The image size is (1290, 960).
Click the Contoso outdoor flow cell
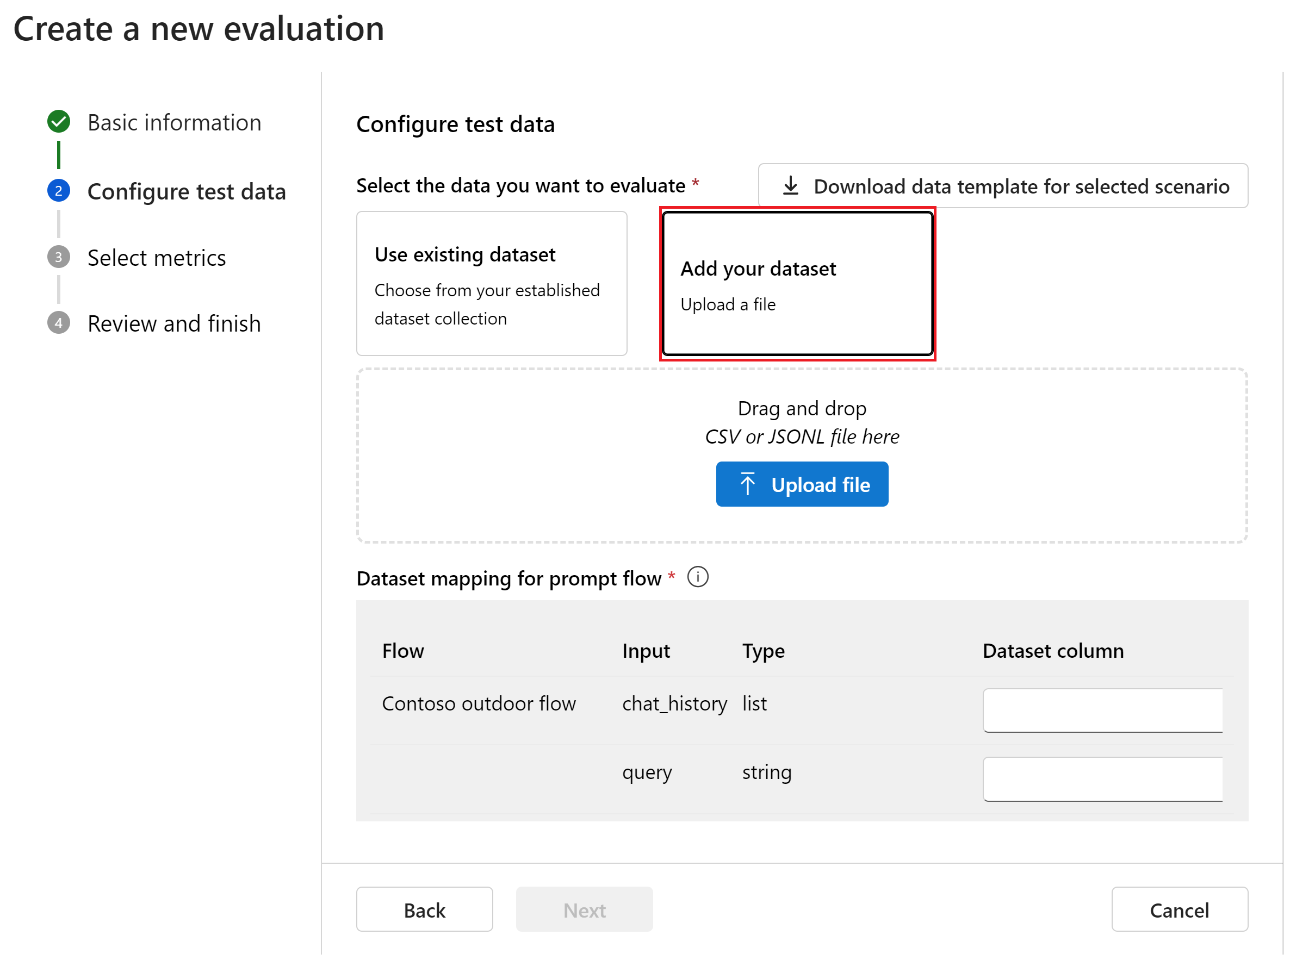click(x=479, y=704)
